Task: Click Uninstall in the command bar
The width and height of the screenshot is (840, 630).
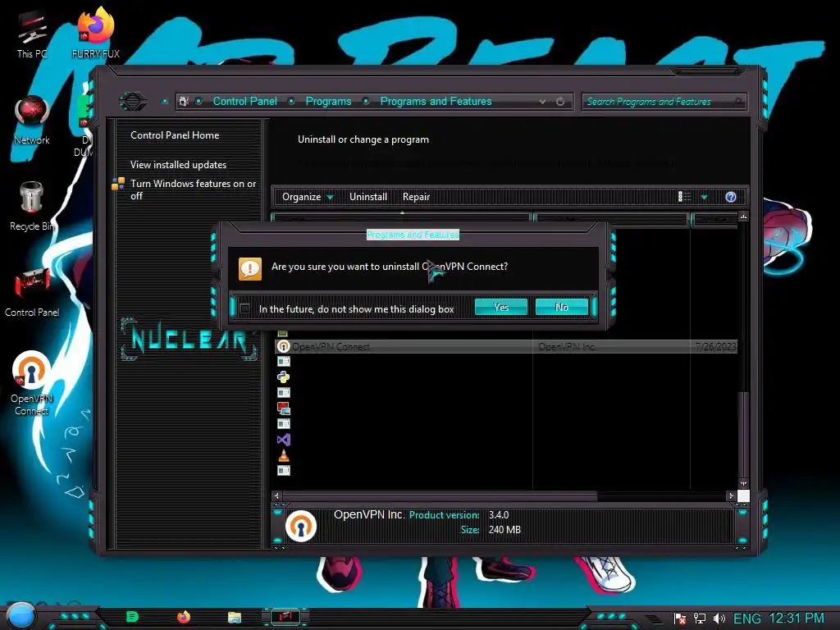Action: [x=368, y=197]
